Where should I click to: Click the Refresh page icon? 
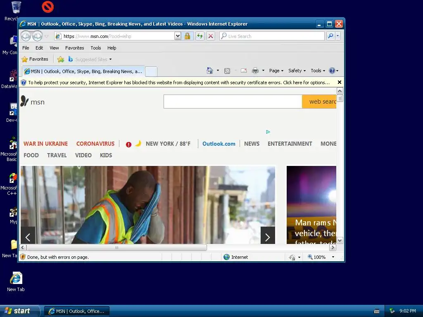[x=200, y=36]
